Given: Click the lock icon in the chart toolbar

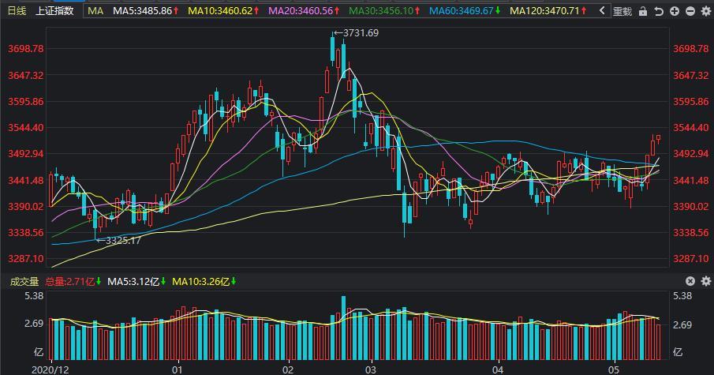Looking at the screenshot, I should pyautogui.click(x=644, y=11).
